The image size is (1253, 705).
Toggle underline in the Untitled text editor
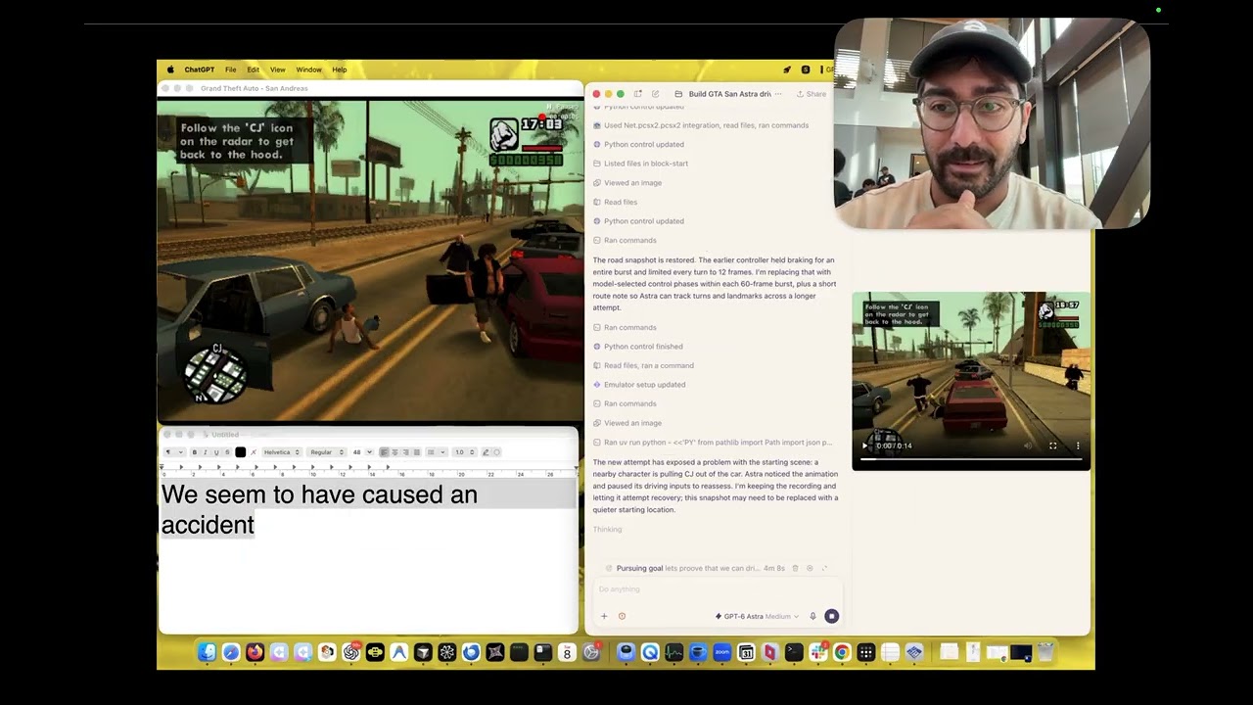tap(216, 452)
